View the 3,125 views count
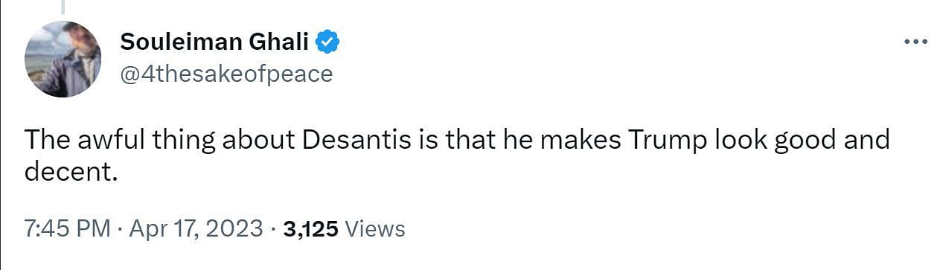 tap(311, 229)
